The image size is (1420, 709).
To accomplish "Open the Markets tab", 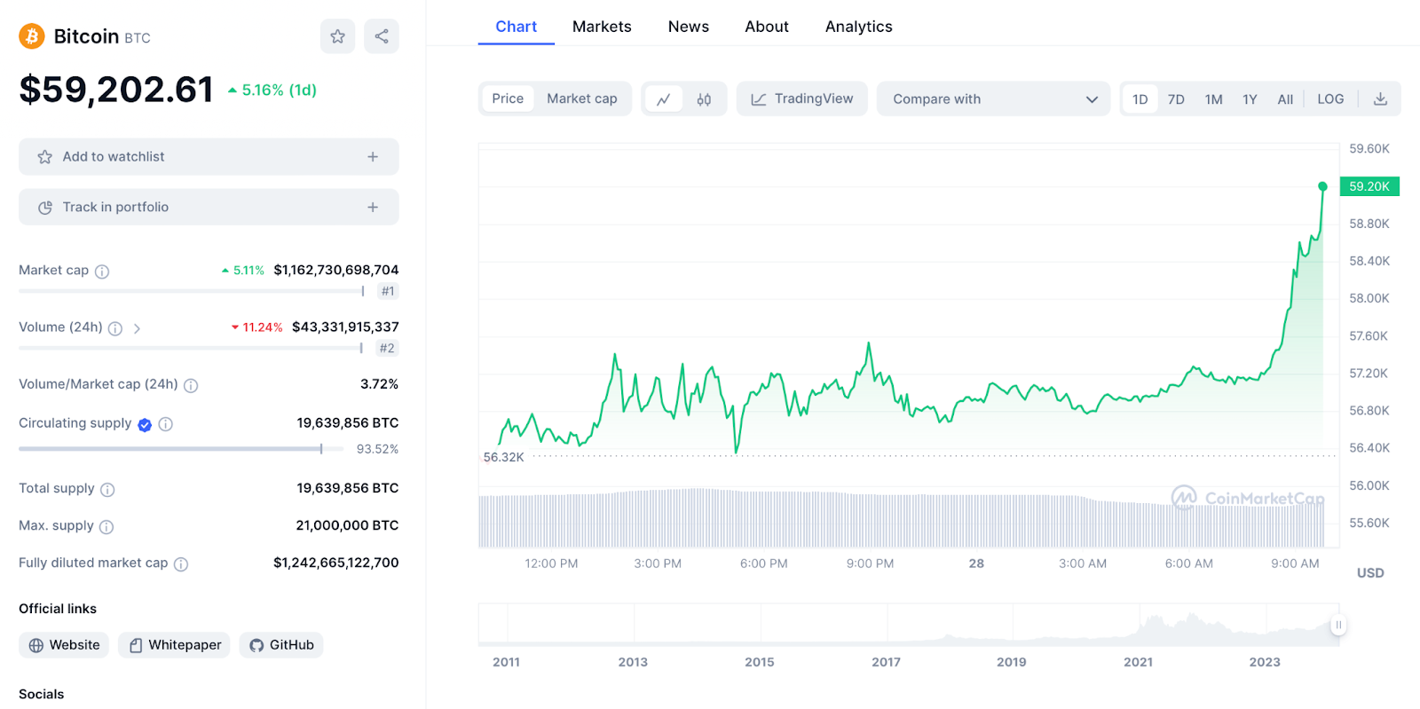I will click(x=602, y=27).
